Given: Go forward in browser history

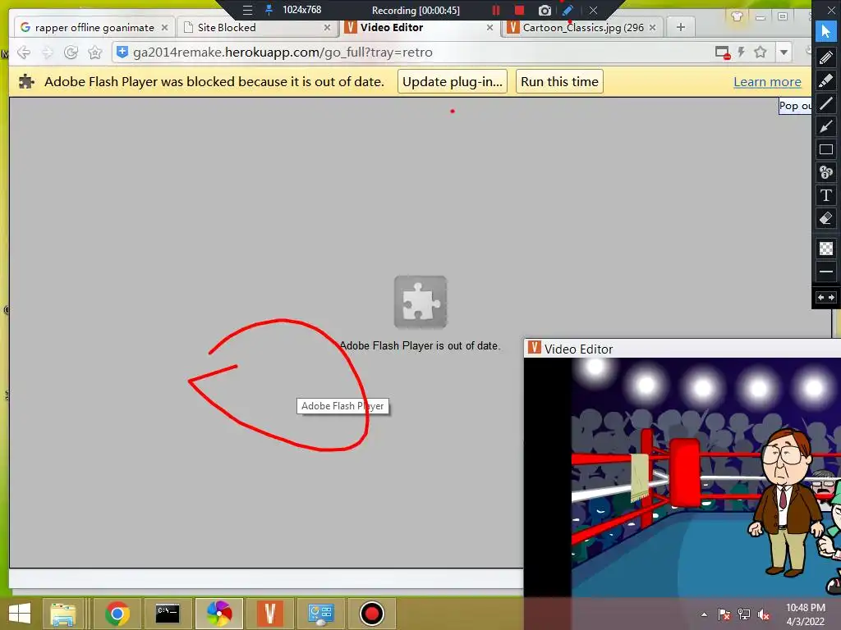Looking at the screenshot, I should click(47, 52).
